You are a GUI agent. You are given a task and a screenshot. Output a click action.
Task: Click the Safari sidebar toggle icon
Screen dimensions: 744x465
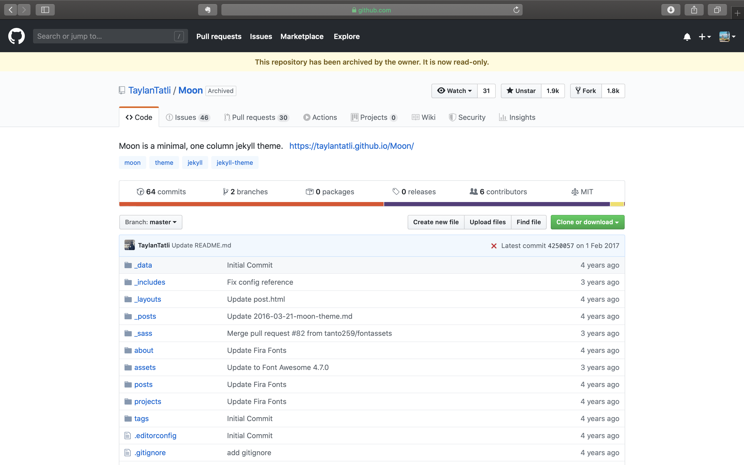click(x=45, y=10)
